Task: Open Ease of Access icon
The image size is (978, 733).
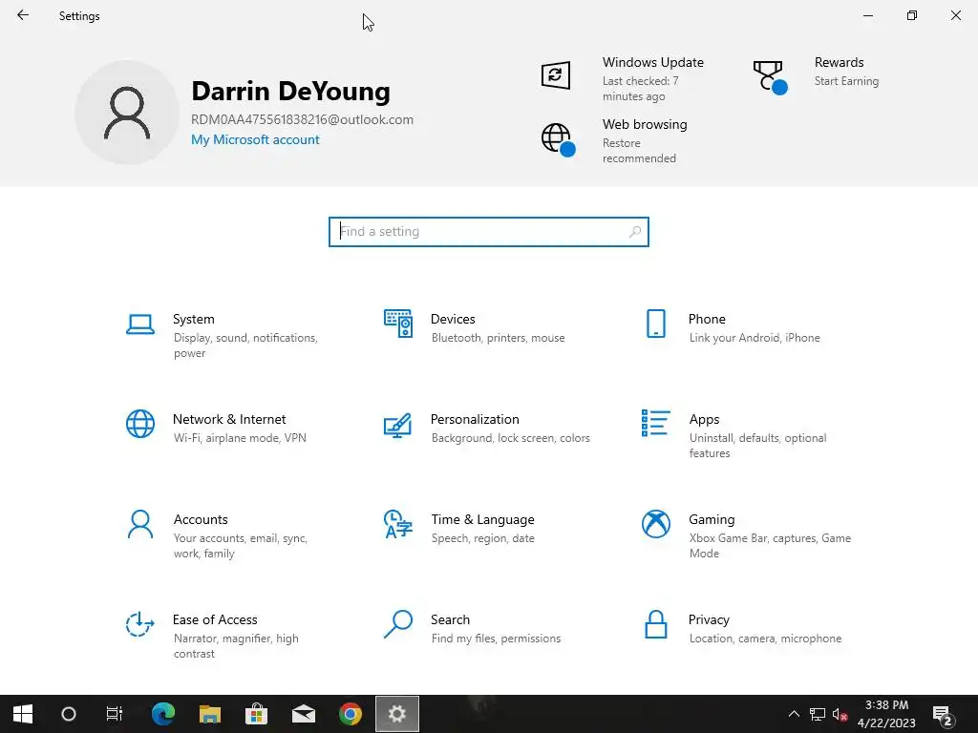Action: click(139, 624)
